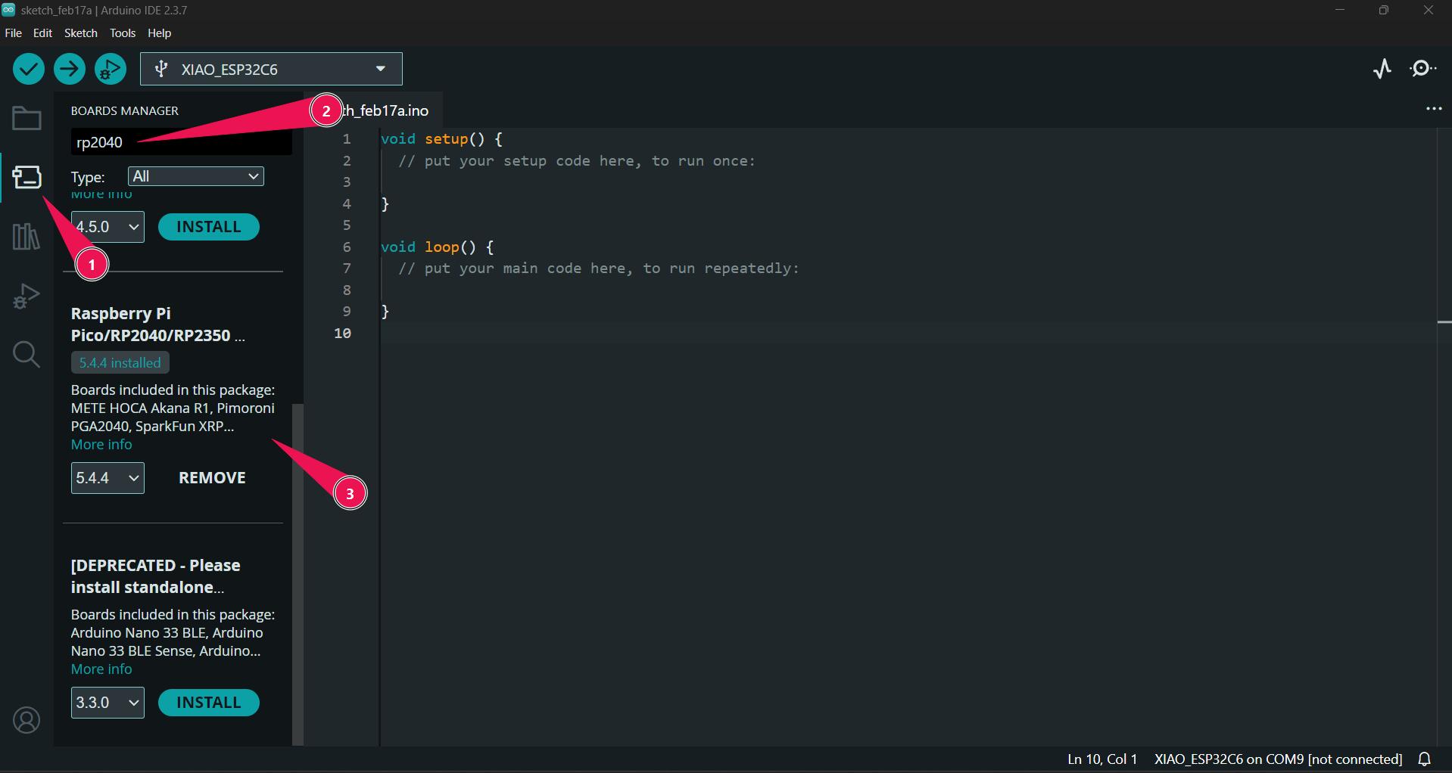Open the Sketchbook sidebar folder icon

26,117
